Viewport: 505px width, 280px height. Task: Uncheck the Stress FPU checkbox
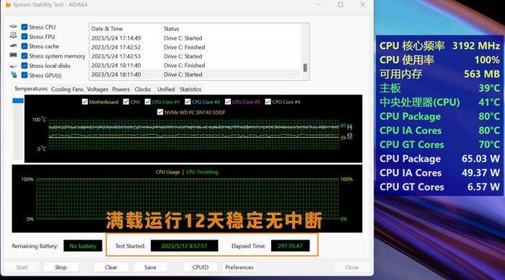[24, 36]
